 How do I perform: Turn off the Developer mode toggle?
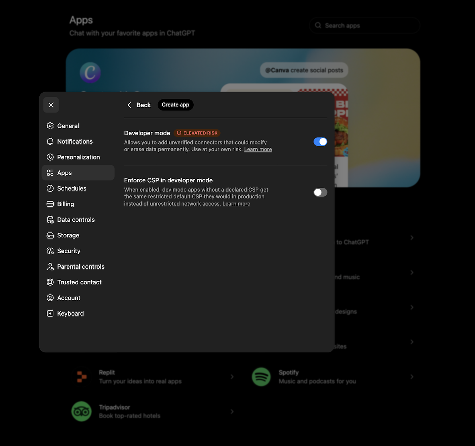(x=320, y=141)
